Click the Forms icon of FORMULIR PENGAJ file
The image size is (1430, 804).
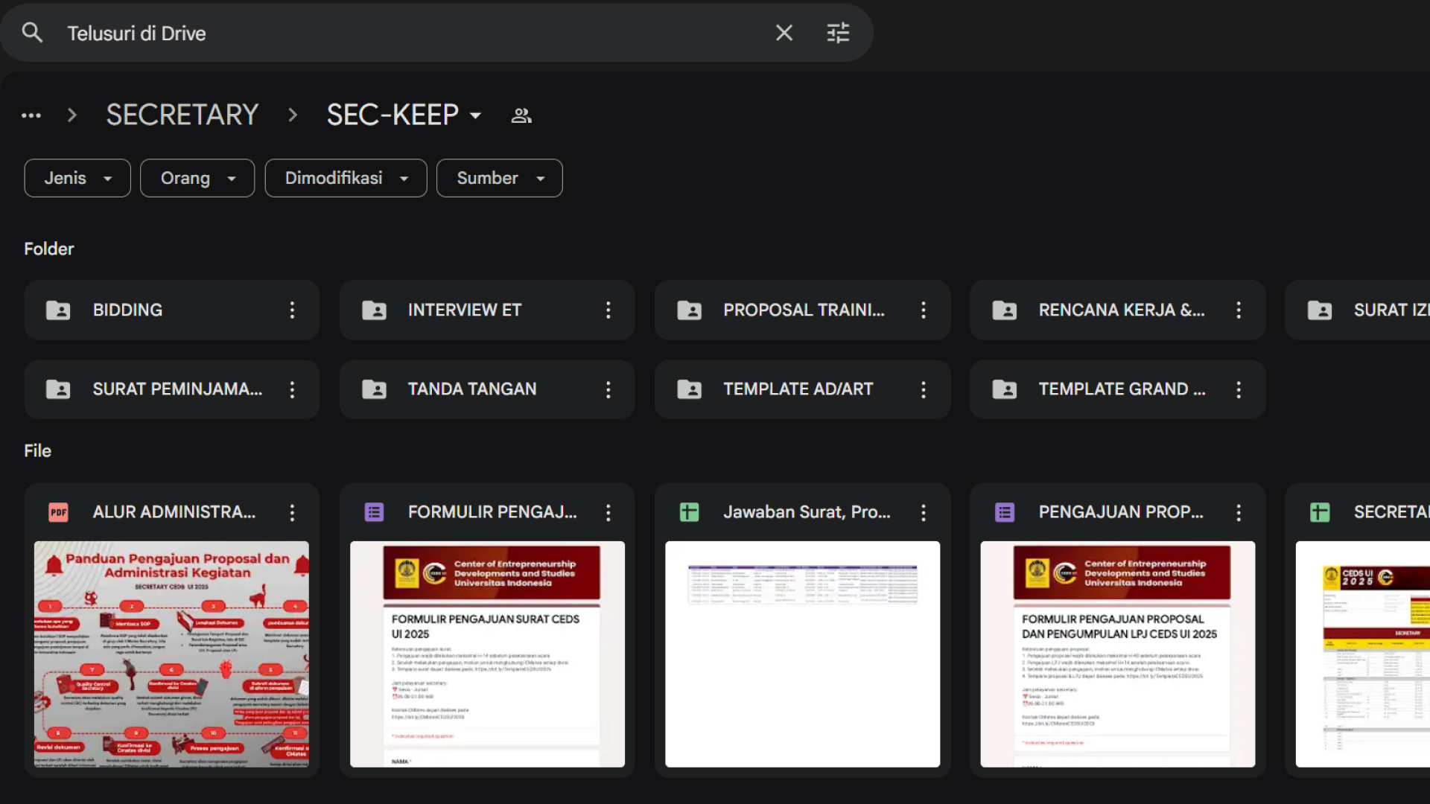(374, 512)
